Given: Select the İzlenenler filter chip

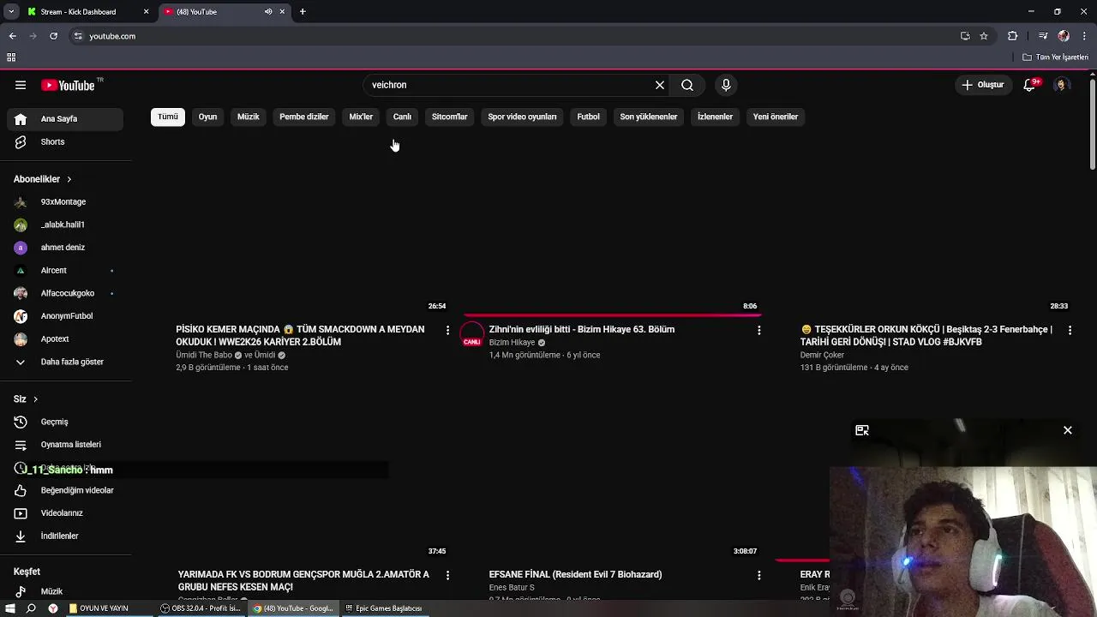Looking at the screenshot, I should point(715,117).
